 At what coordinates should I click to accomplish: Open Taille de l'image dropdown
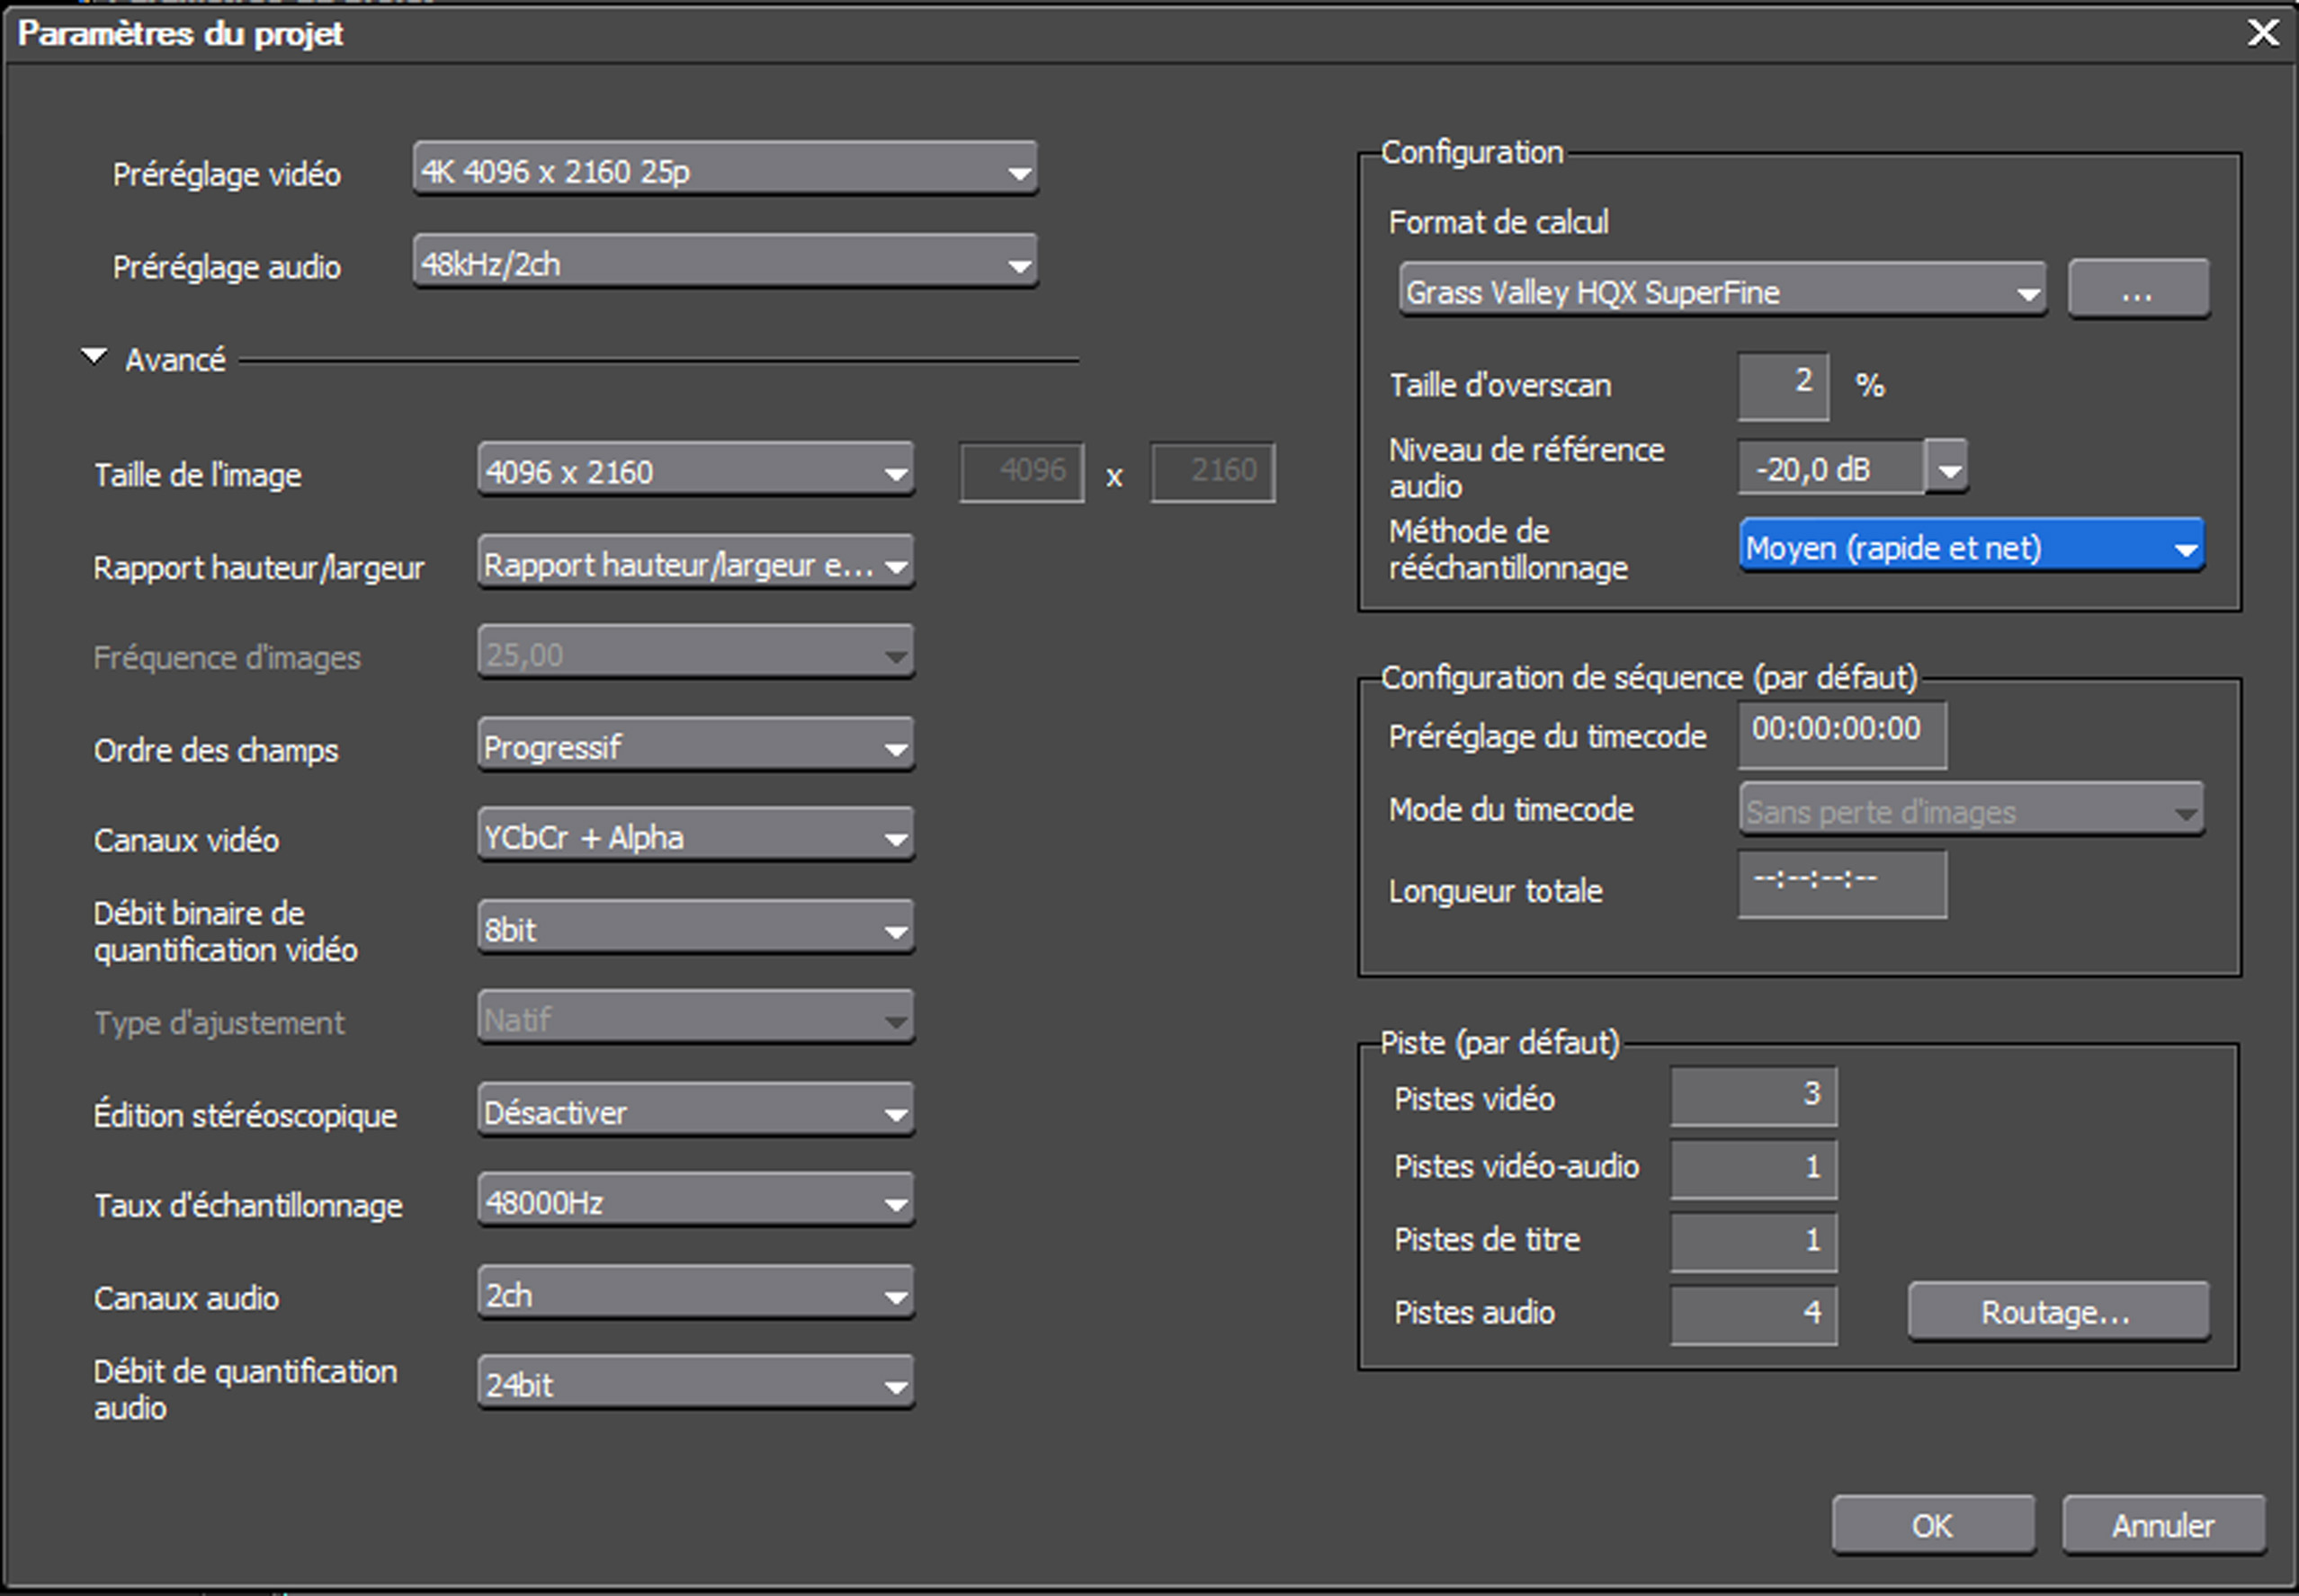[x=695, y=471]
